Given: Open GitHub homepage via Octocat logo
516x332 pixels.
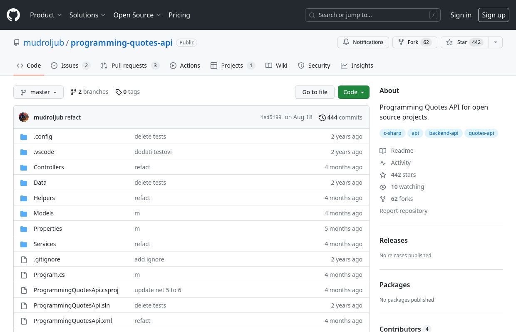Looking at the screenshot, I should point(13,15).
